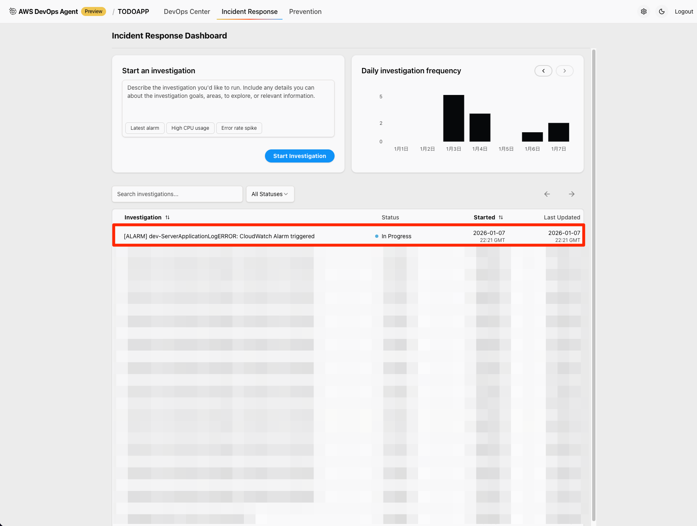This screenshot has width=697, height=526.
Task: Click the Search investigations field
Action: click(x=177, y=194)
